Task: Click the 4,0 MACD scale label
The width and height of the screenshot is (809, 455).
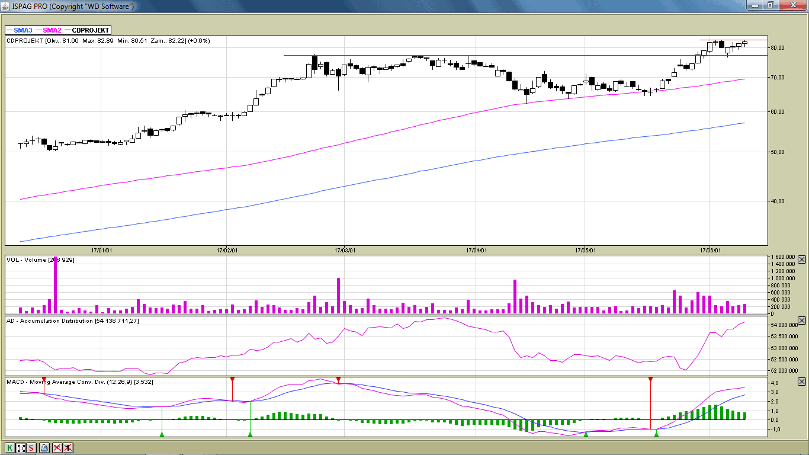Action: (x=775, y=383)
